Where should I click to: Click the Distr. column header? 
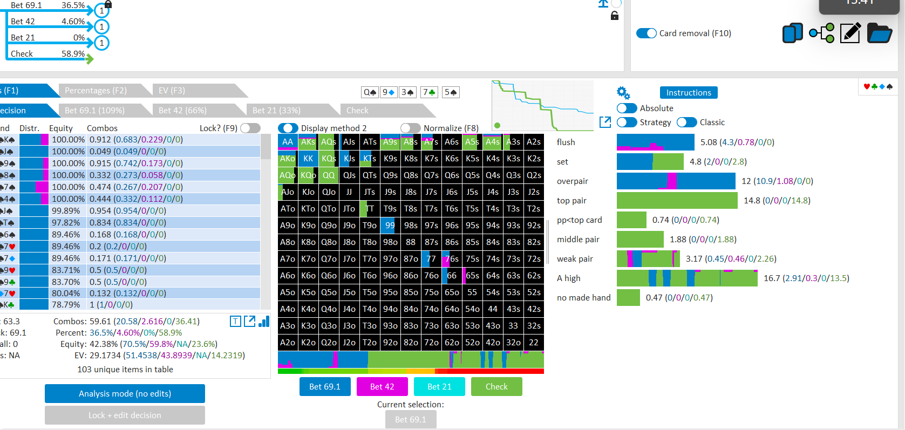click(30, 128)
